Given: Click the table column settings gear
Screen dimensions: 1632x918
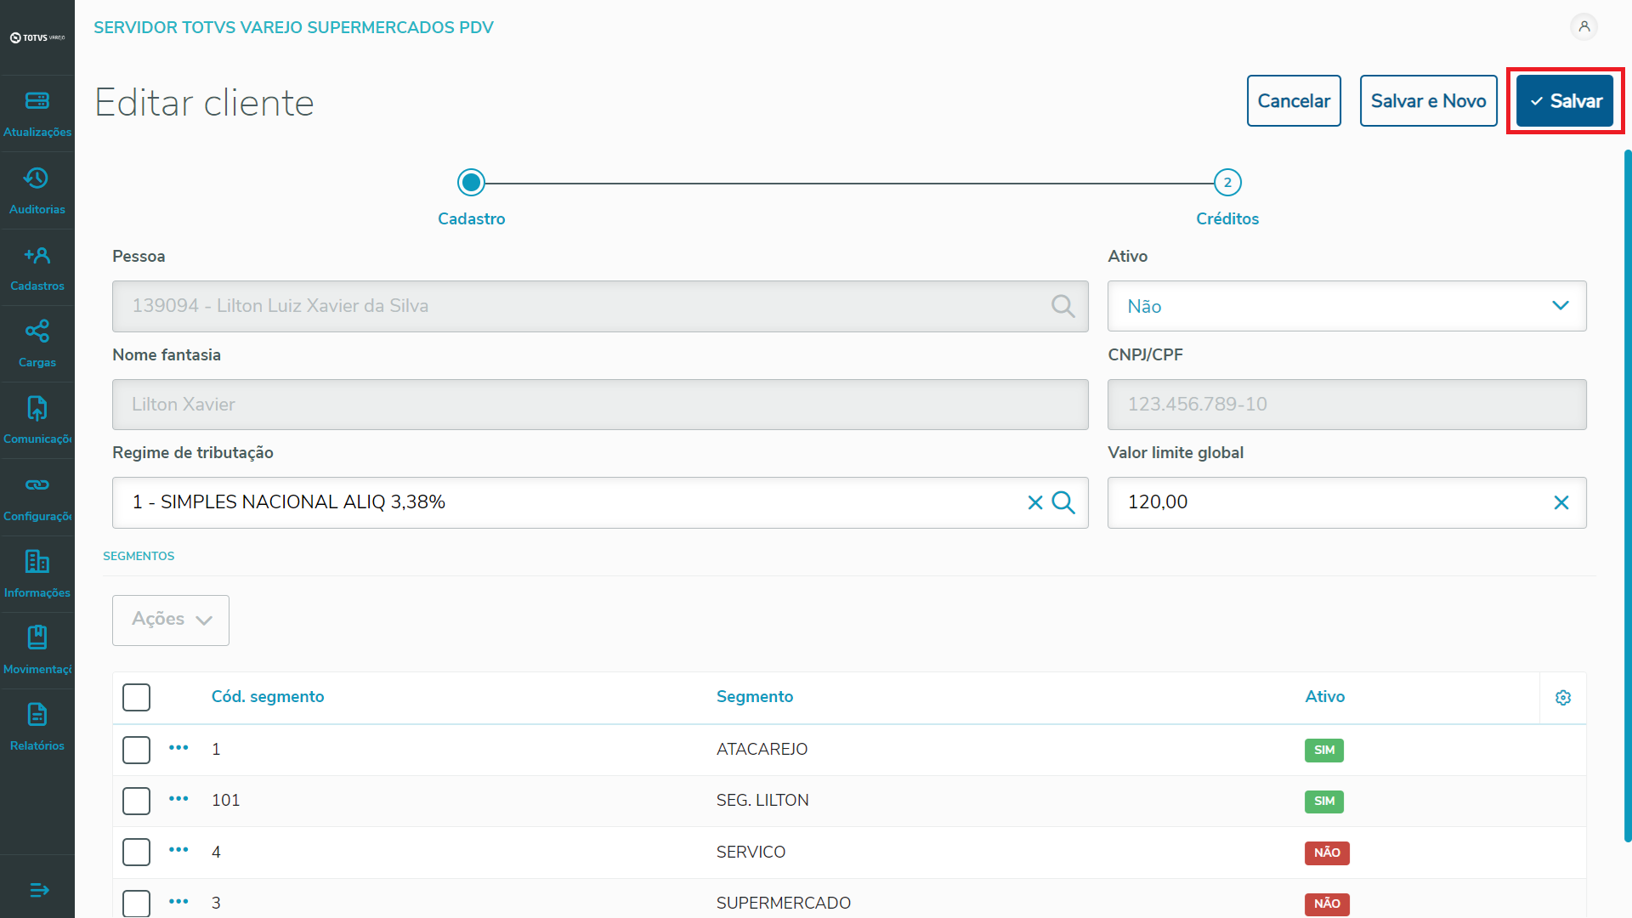Looking at the screenshot, I should (x=1562, y=698).
